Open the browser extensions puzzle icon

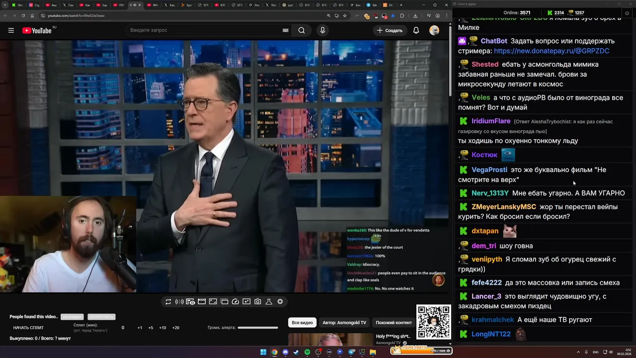tap(402, 15)
